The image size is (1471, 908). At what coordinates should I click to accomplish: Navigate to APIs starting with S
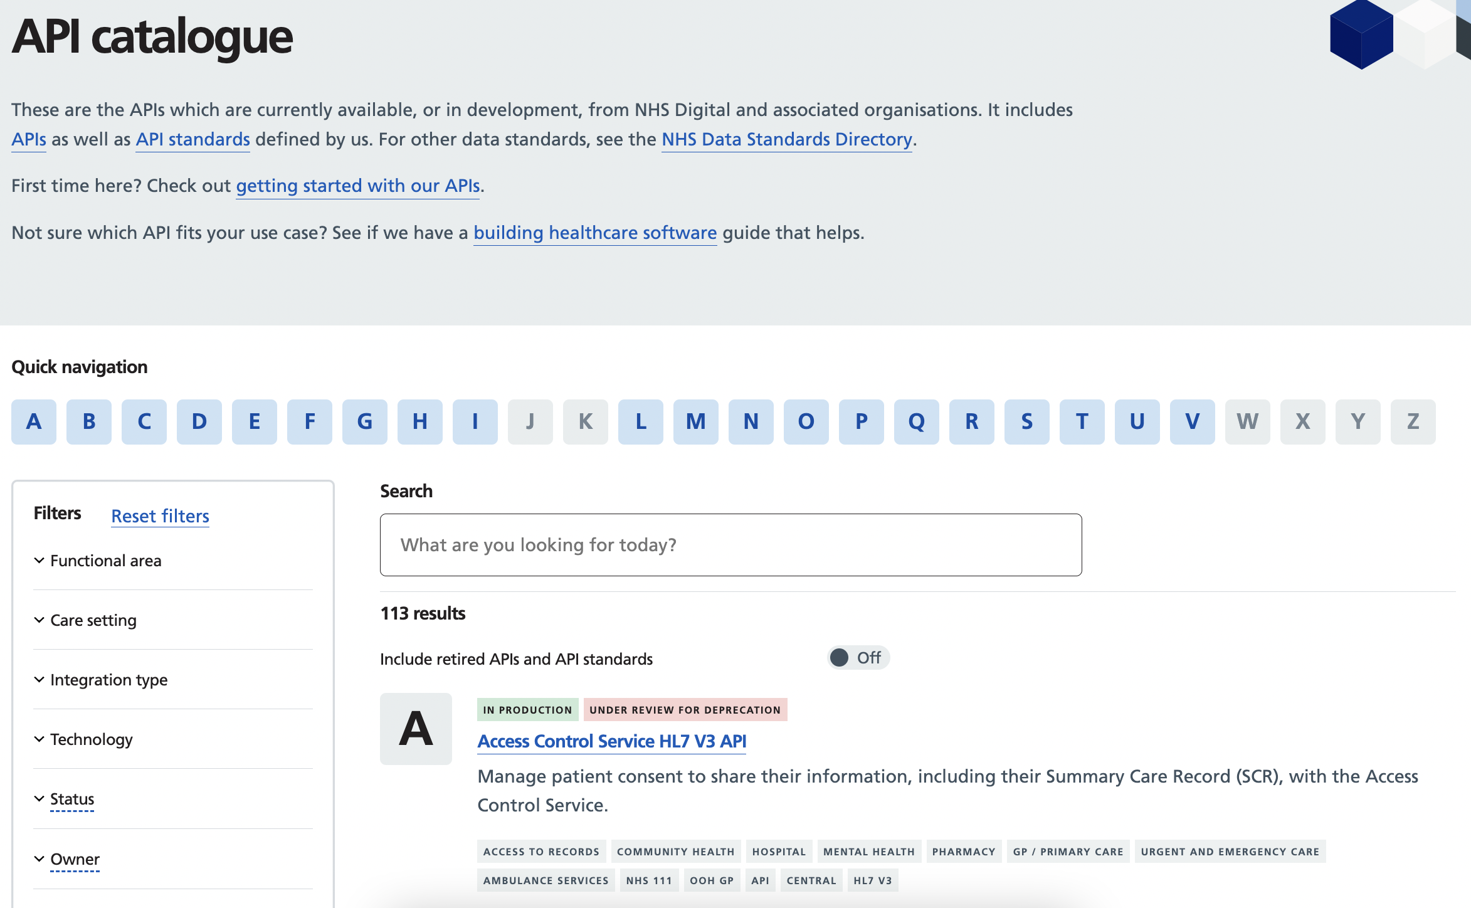(1027, 421)
